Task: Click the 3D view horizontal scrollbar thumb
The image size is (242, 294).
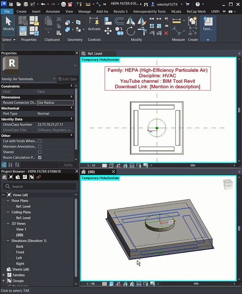Action: (196, 284)
